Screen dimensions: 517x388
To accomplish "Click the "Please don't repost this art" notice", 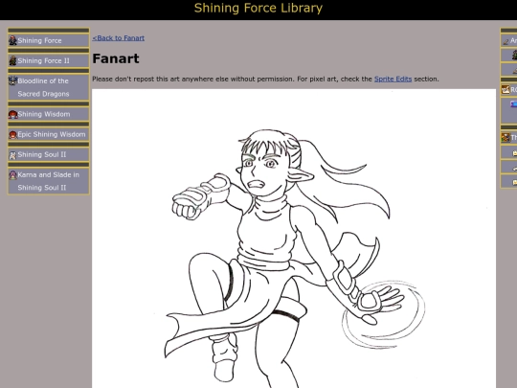I will click(x=265, y=79).
